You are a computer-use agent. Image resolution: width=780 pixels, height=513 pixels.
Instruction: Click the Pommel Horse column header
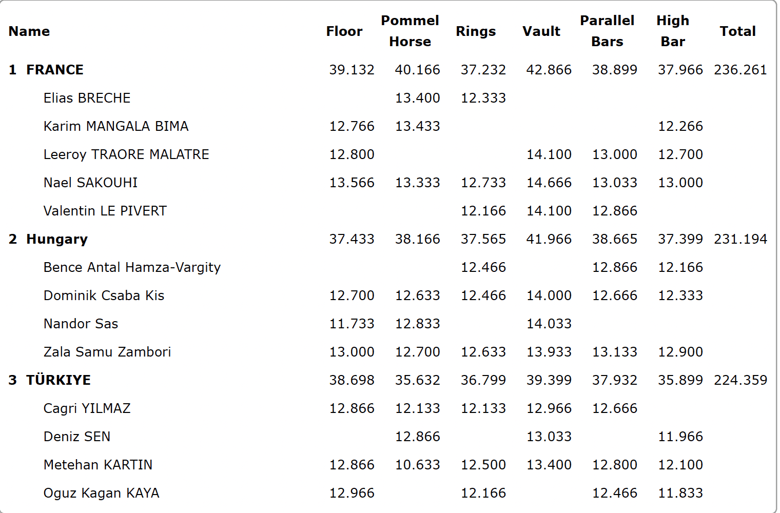click(410, 31)
